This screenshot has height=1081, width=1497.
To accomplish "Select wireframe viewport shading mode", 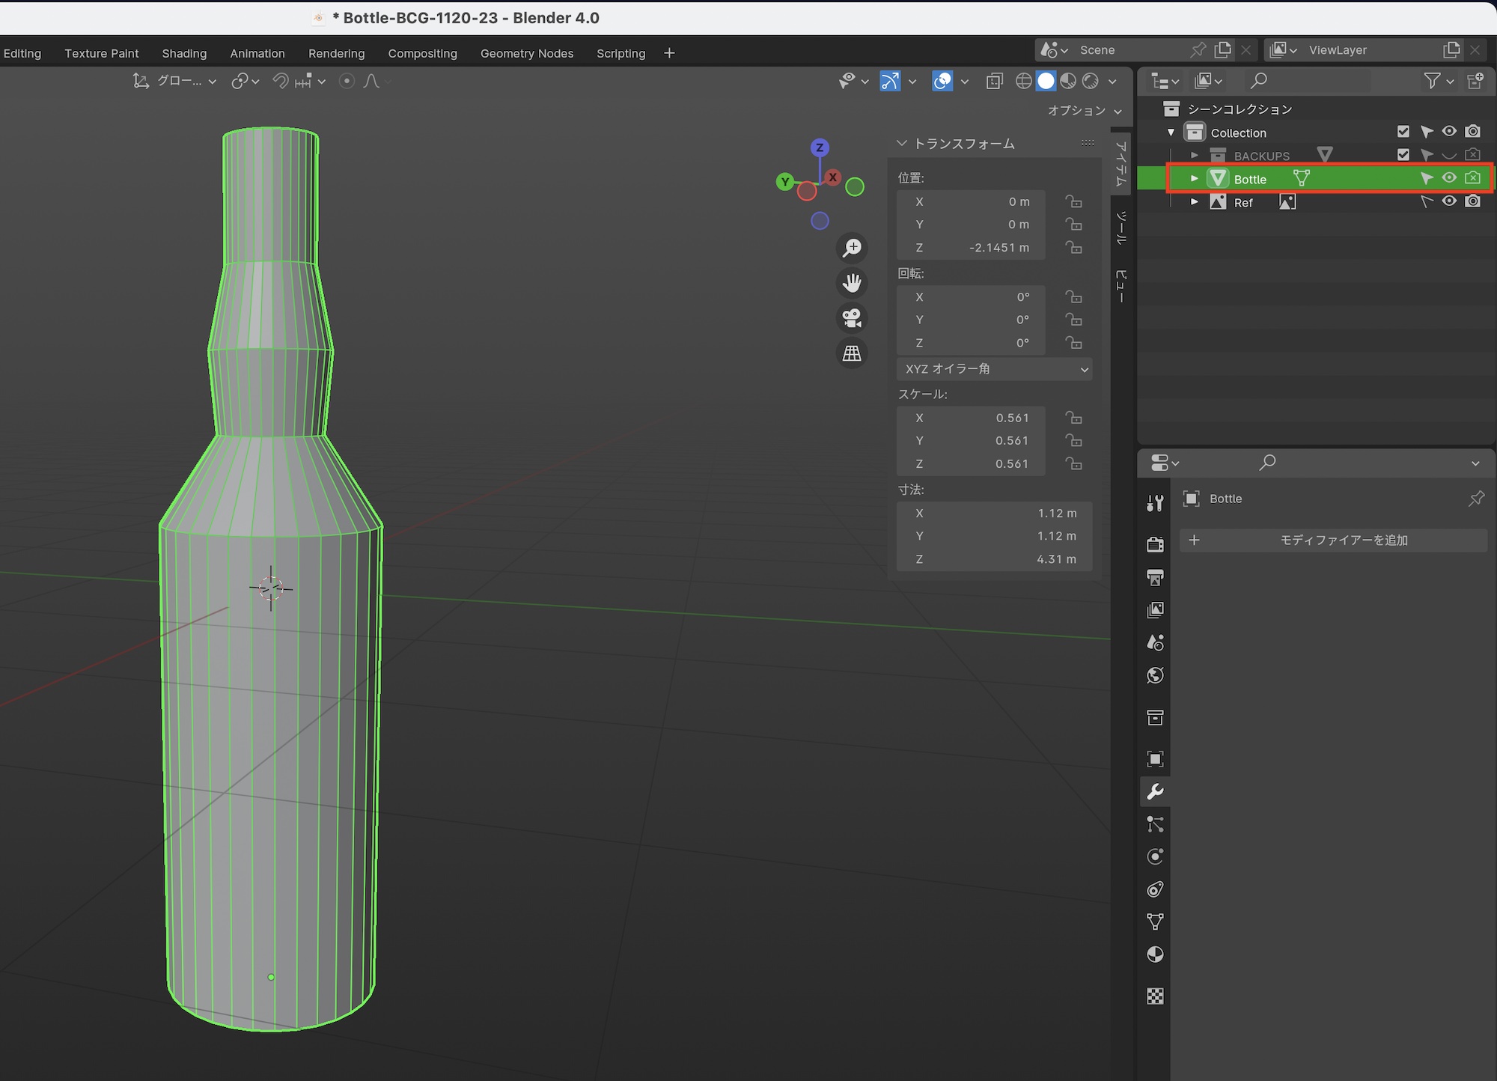I will tap(1023, 81).
